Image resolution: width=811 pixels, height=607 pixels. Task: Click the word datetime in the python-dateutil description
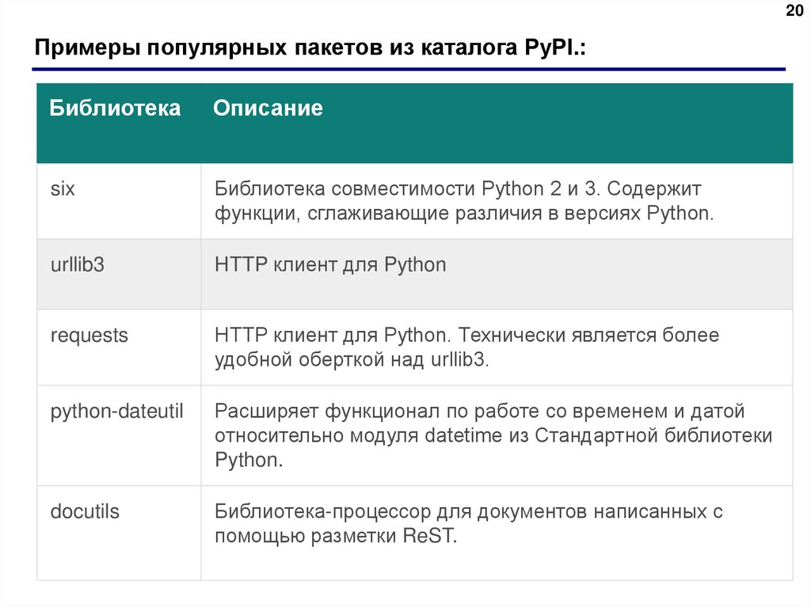(461, 436)
